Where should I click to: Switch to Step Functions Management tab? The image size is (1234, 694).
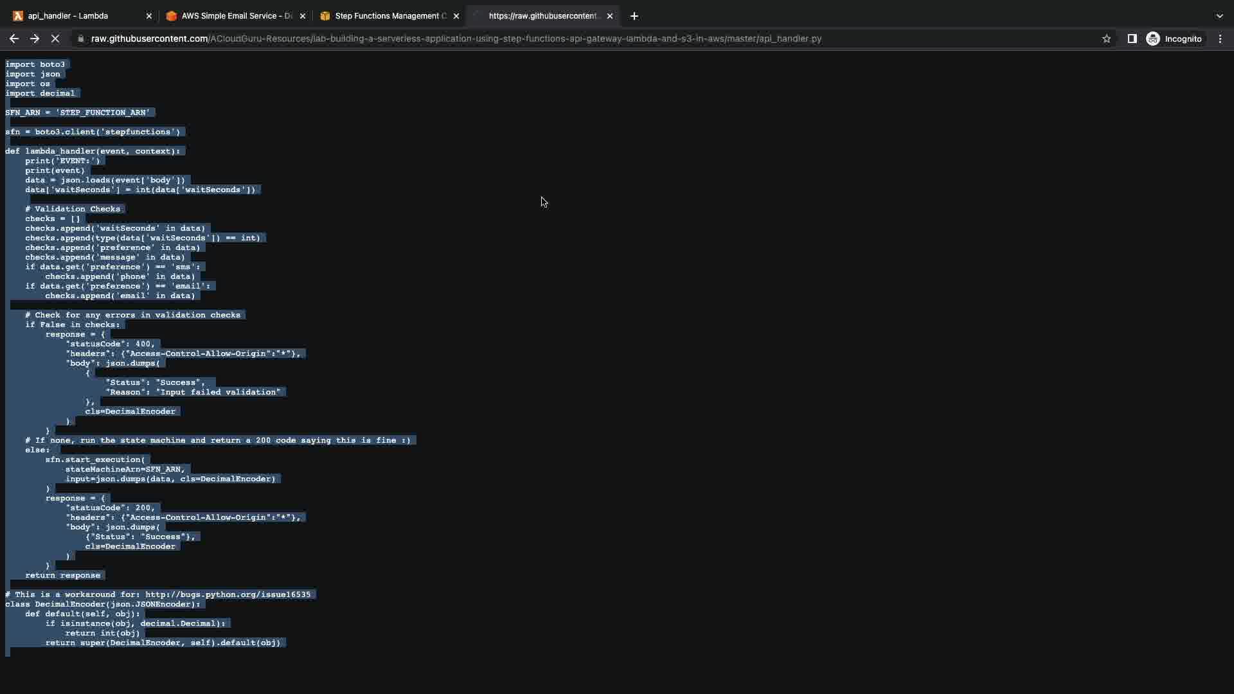(x=389, y=16)
